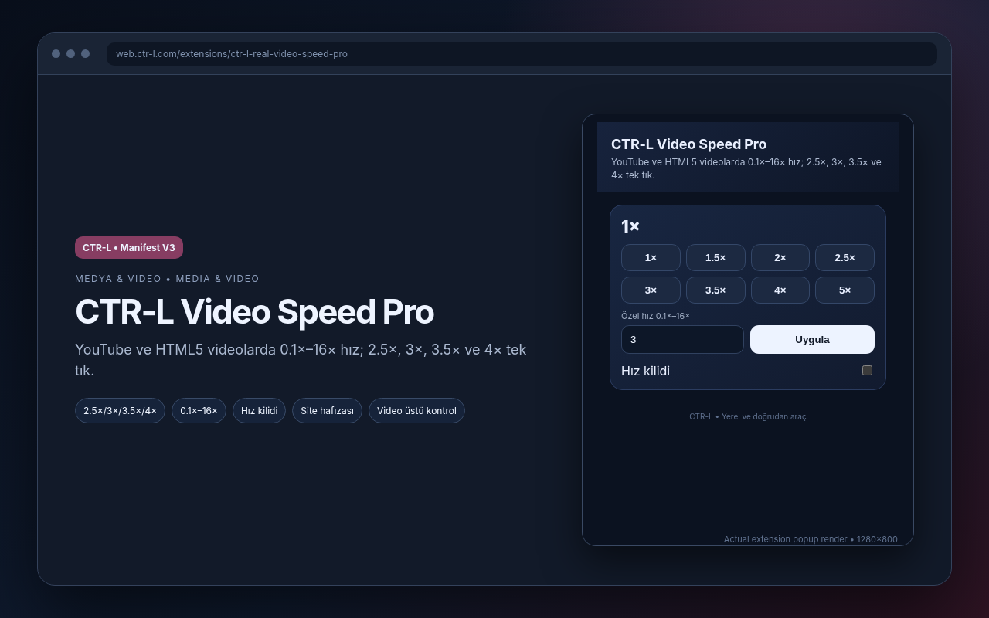Click the Actual extension popup render caption

[x=811, y=539]
